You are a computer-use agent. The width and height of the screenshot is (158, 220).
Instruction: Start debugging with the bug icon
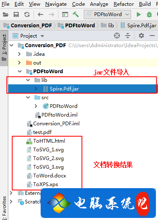tap(149, 14)
